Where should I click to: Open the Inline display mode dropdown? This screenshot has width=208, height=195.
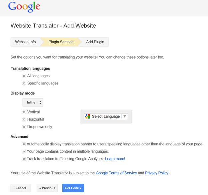point(33,102)
